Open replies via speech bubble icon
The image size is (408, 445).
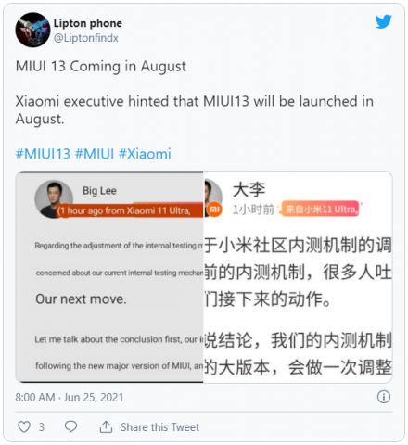(x=70, y=426)
